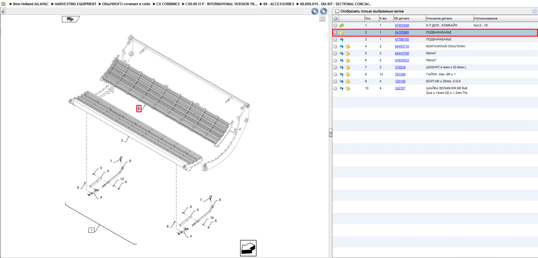Toggle 'Отобразить только выбранные метки' checkbox

coord(337,11)
